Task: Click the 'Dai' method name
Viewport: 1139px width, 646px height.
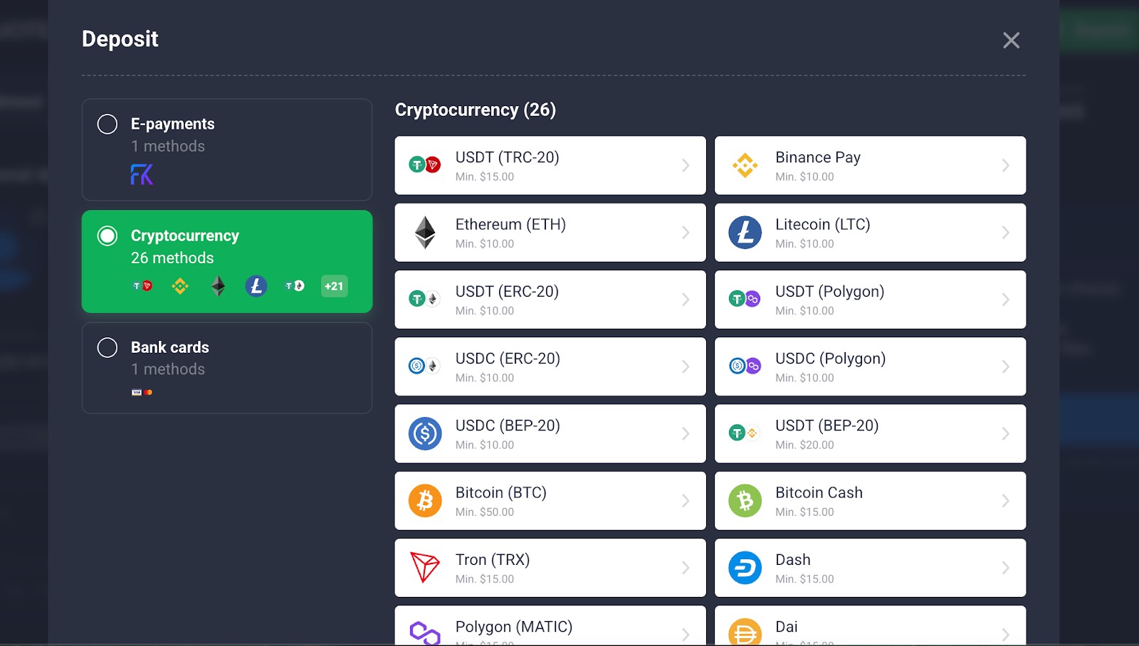Action: coord(787,627)
